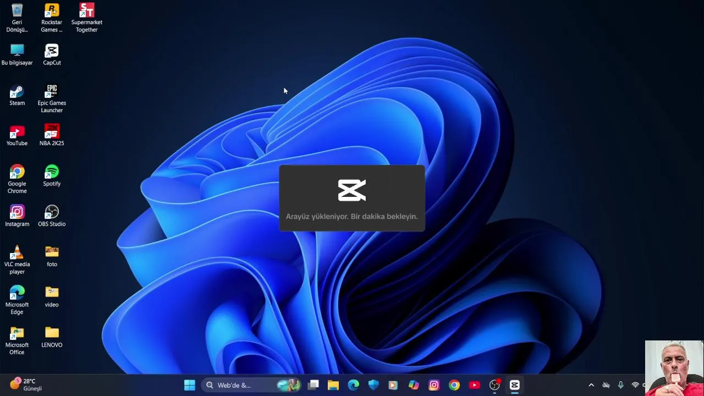Select the LENOVO folder on desktop

pyautogui.click(x=52, y=337)
